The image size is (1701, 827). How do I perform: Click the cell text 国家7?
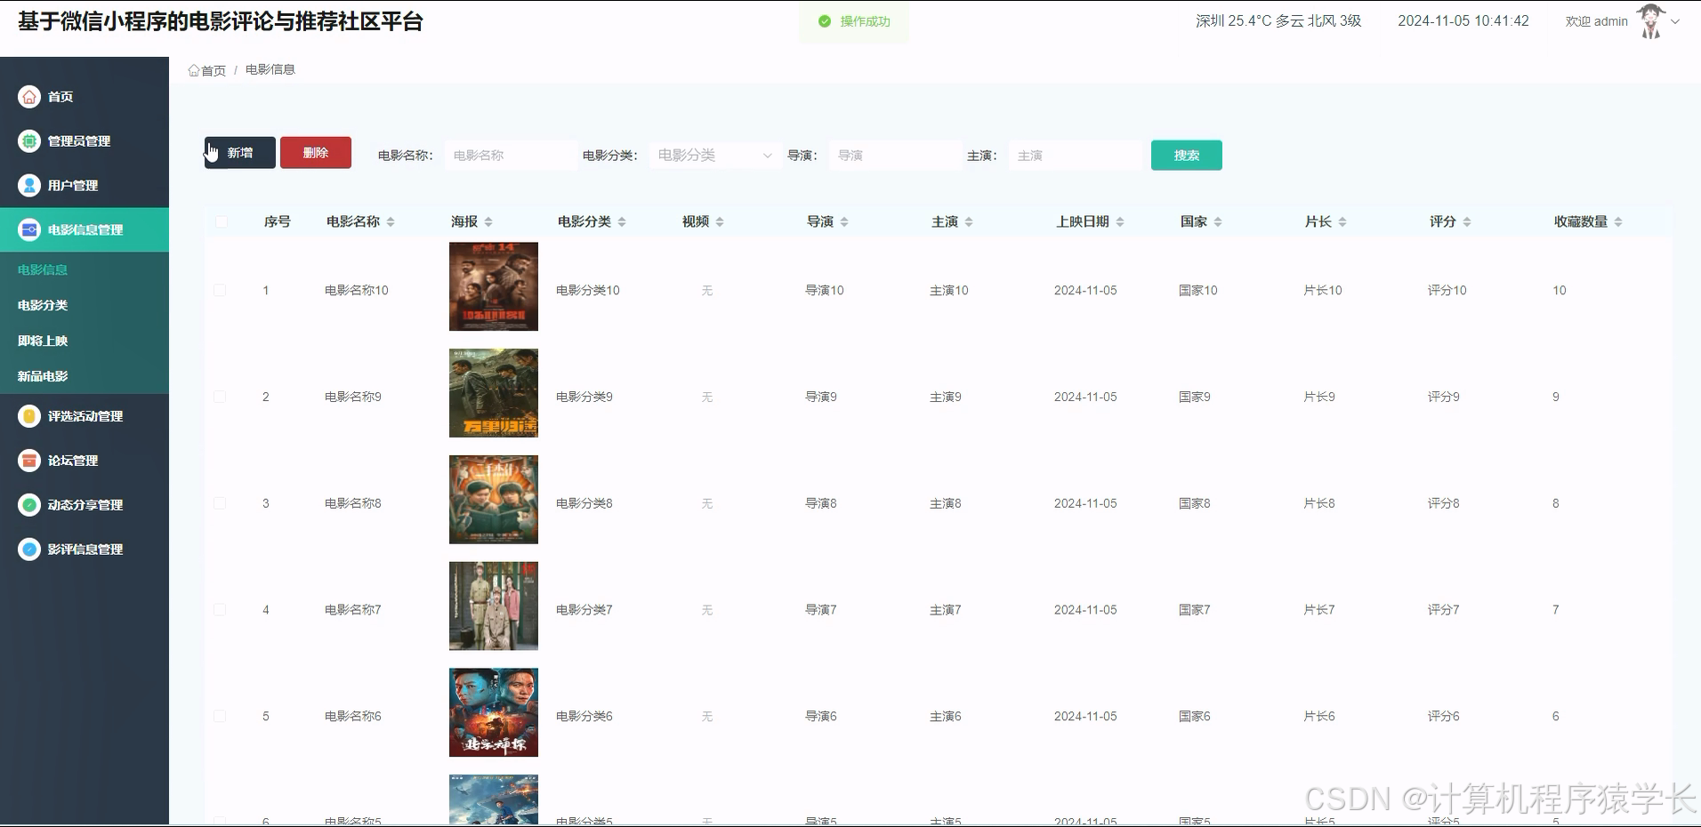pyautogui.click(x=1195, y=610)
